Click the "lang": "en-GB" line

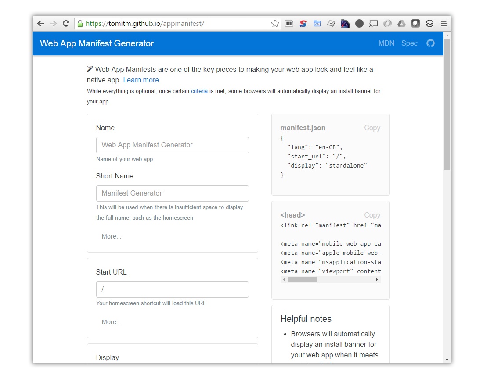[315, 147]
